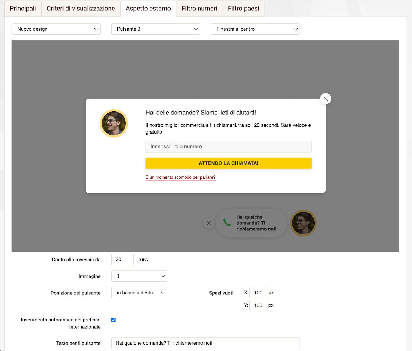This screenshot has height=351, width=412.
Task: Click the round avatar on floating button
Action: tap(303, 223)
